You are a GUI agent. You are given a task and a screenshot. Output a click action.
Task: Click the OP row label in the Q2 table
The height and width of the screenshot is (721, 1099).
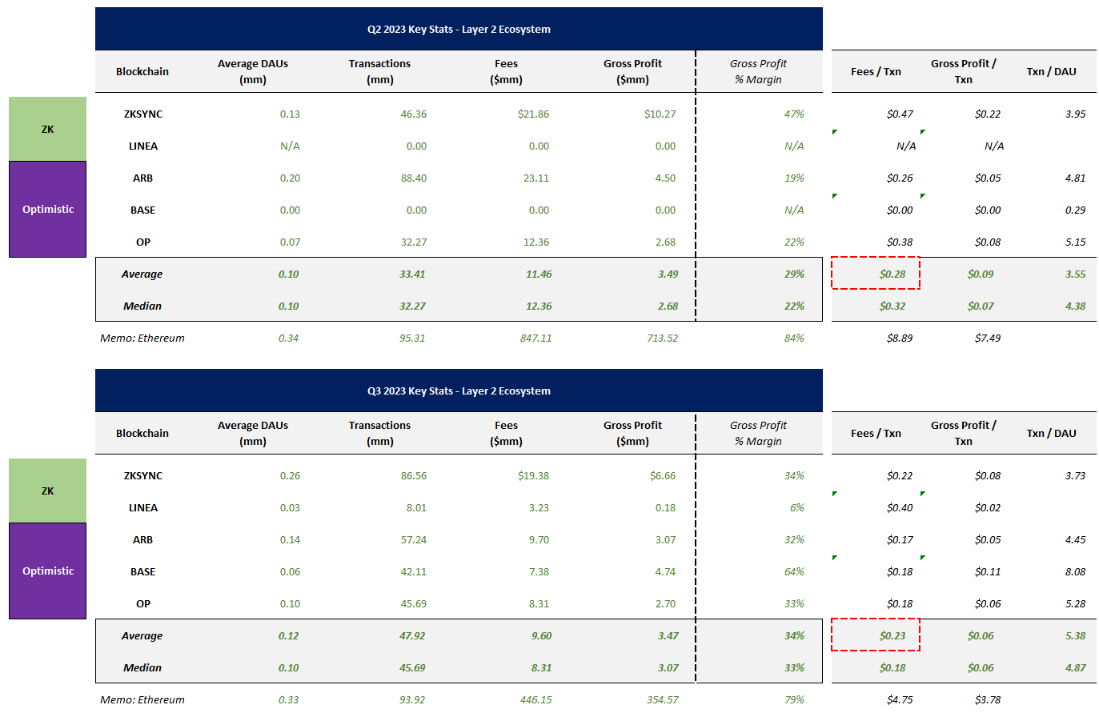(x=143, y=242)
